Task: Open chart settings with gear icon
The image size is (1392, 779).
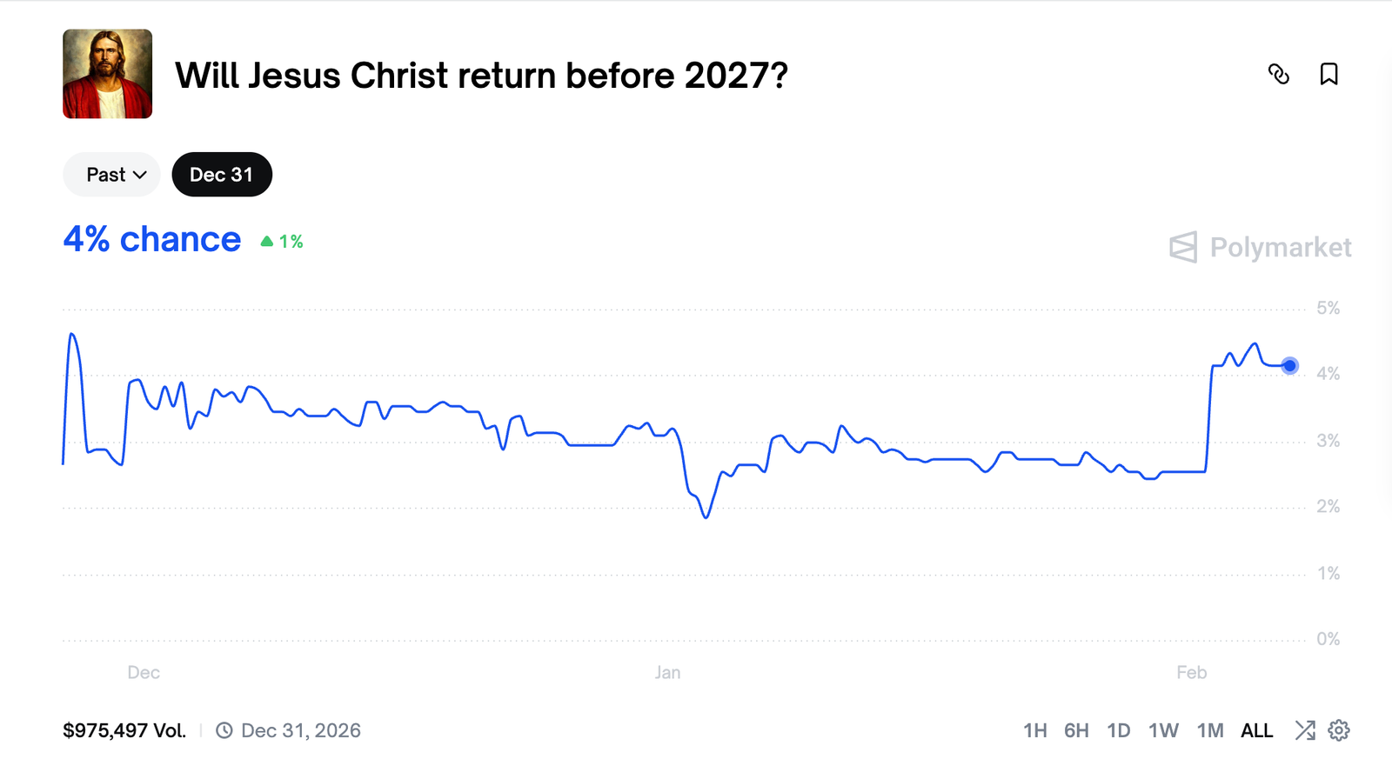Action: click(1340, 731)
